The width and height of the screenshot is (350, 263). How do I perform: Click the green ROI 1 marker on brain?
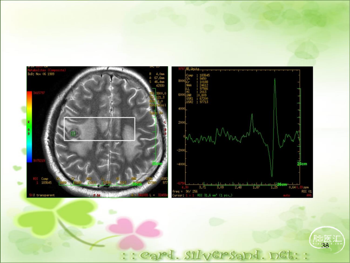(73, 133)
